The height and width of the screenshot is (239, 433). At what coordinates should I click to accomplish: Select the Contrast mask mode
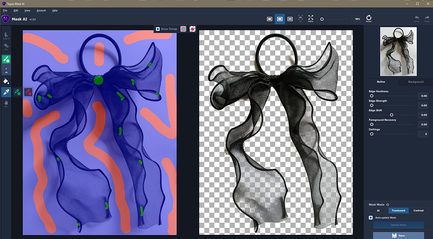[419, 210]
